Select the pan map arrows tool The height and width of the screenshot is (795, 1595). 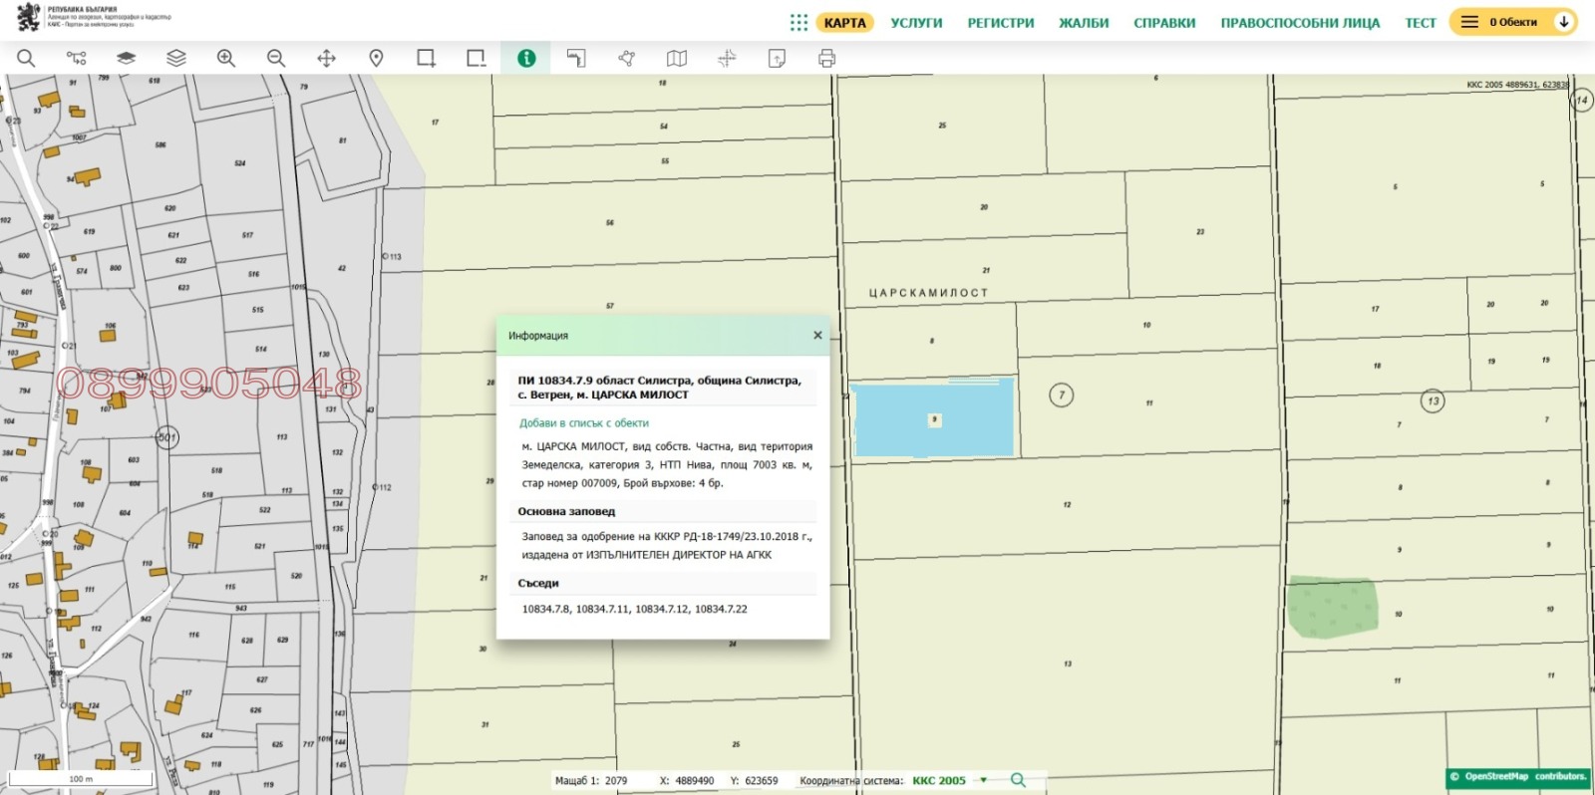point(326,59)
